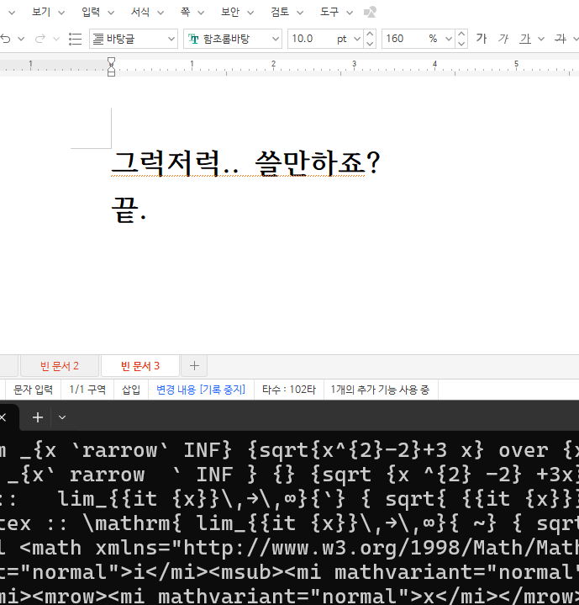Click 문자 입력 in status bar
This screenshot has width=579, height=605.
tap(33, 390)
